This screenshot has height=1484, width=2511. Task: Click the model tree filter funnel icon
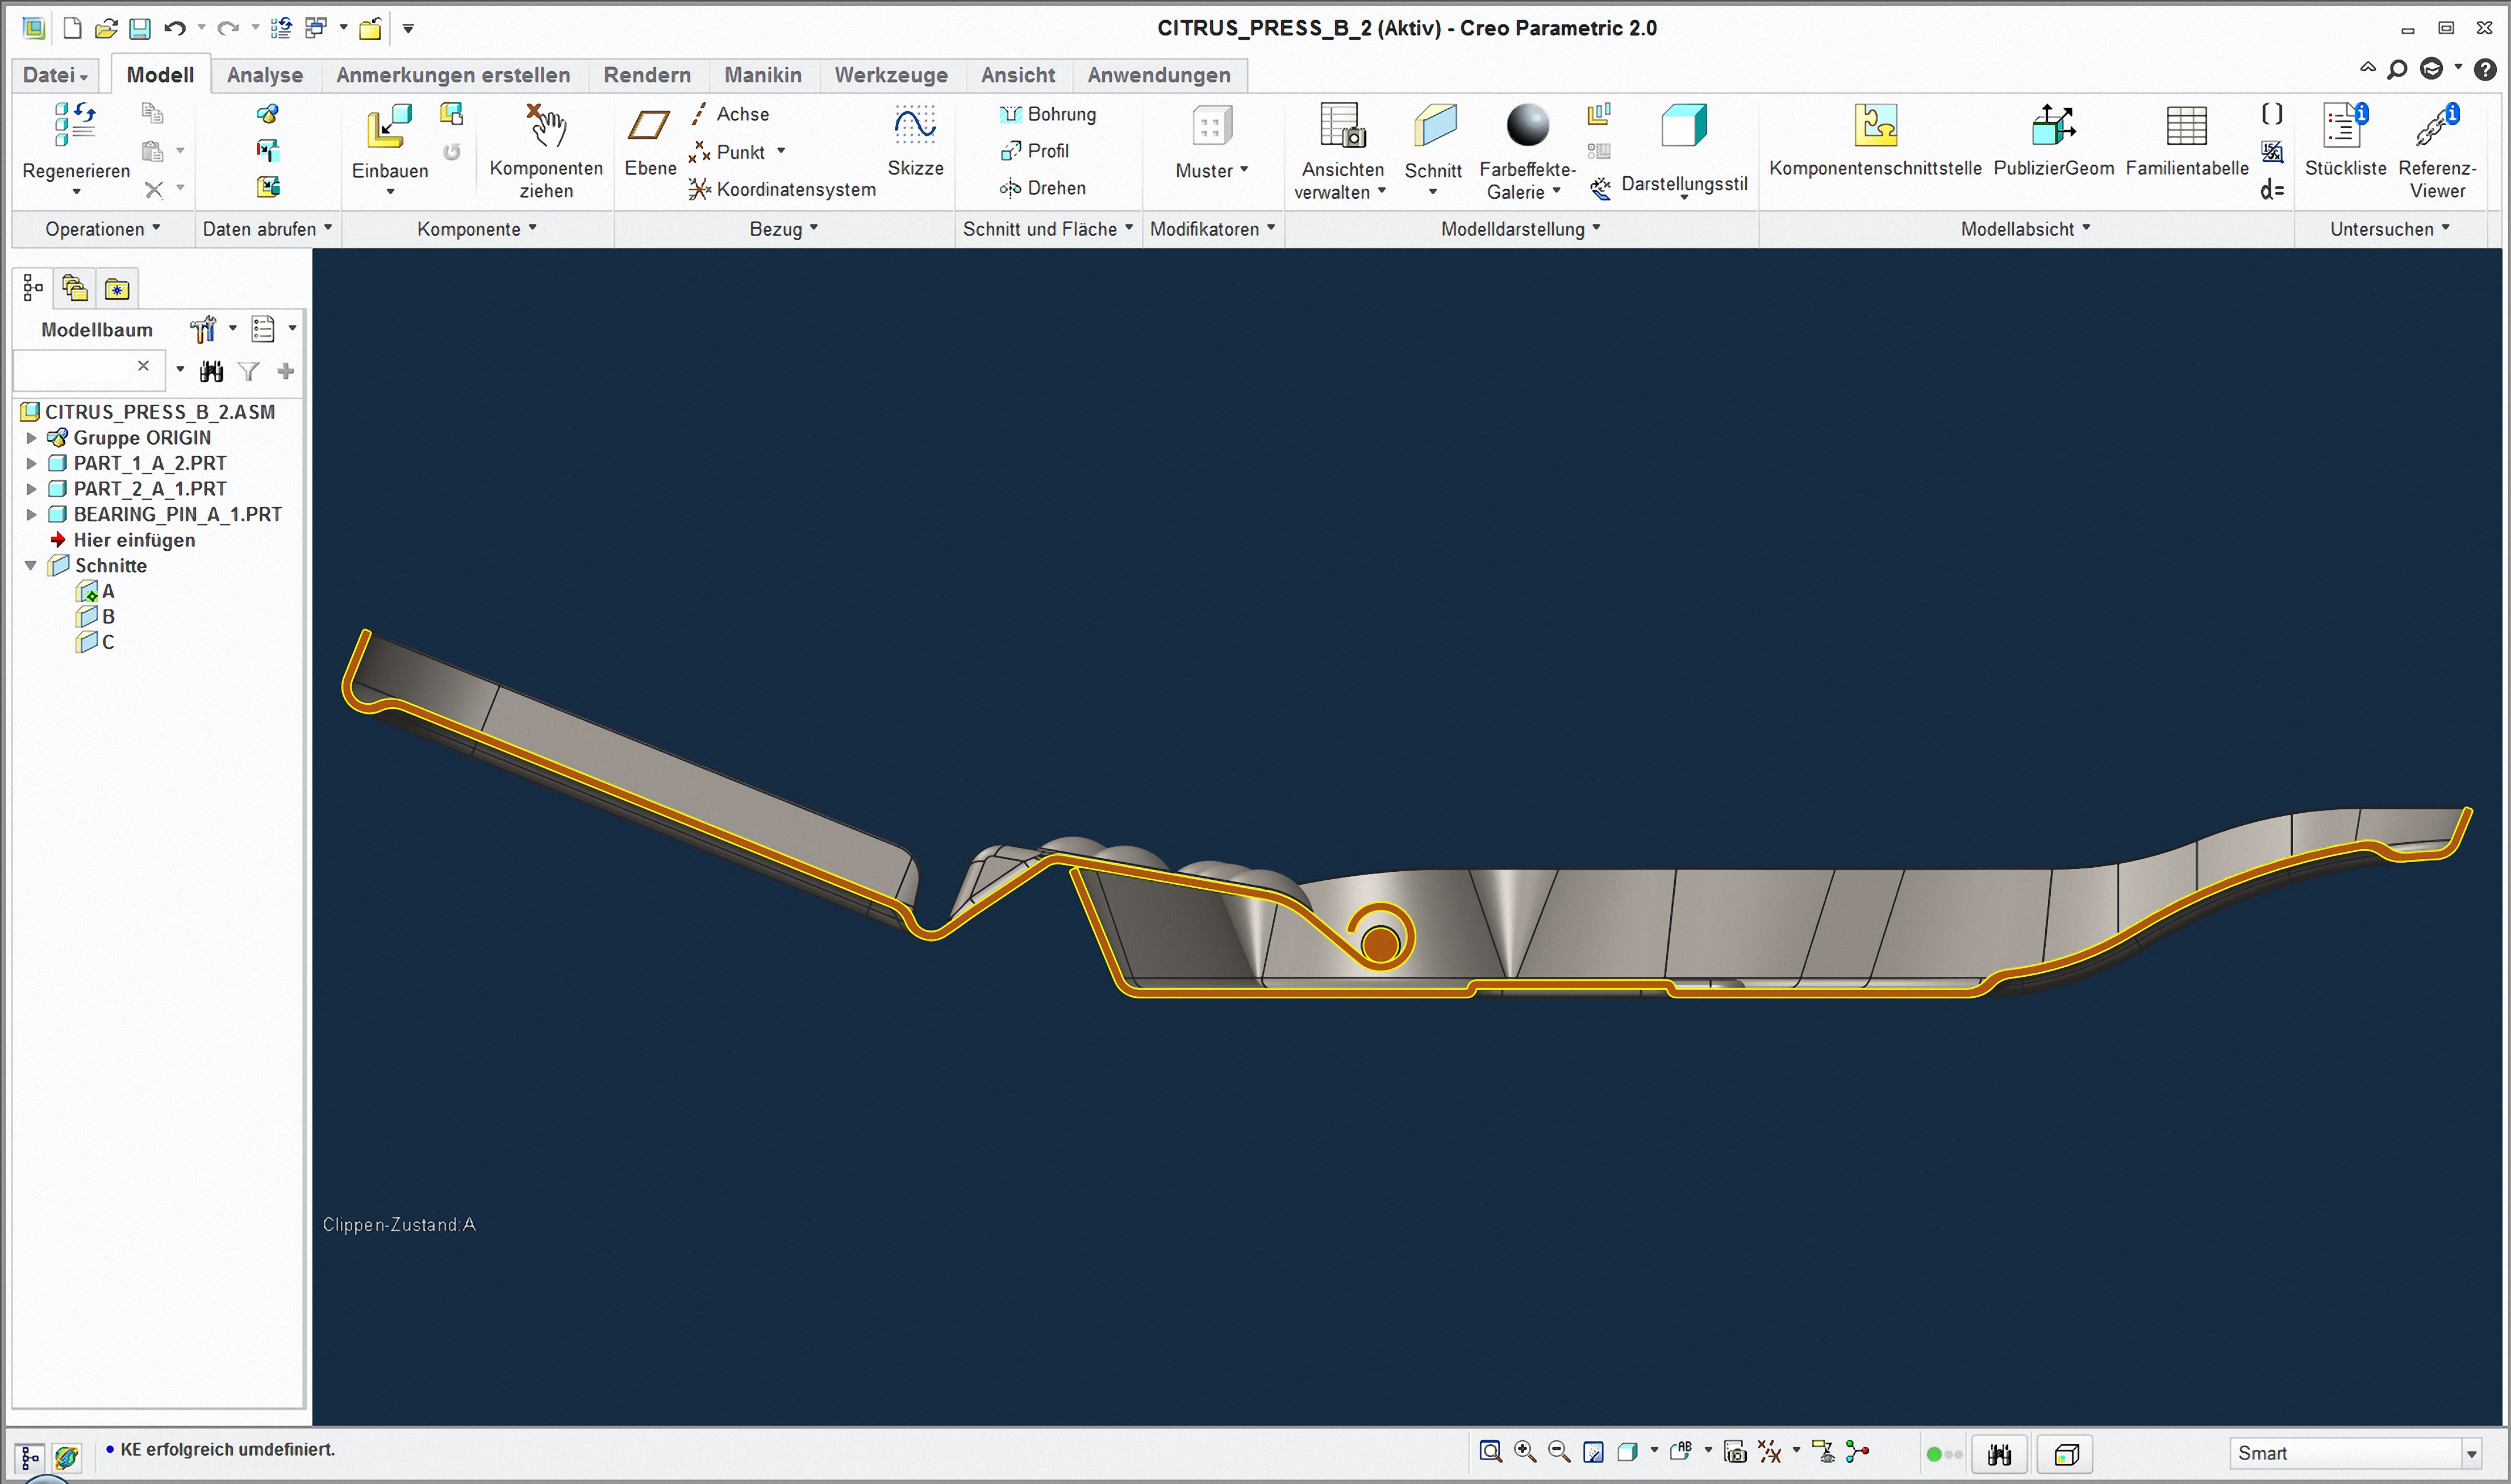tap(249, 372)
